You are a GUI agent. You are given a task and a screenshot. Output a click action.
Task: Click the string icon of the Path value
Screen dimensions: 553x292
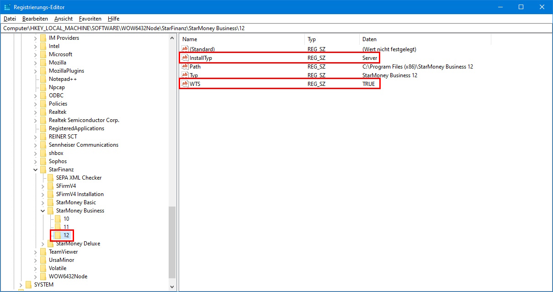point(185,66)
